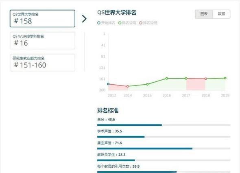
Task: Click the 2014 x-axis year label
Action: click(128, 96)
